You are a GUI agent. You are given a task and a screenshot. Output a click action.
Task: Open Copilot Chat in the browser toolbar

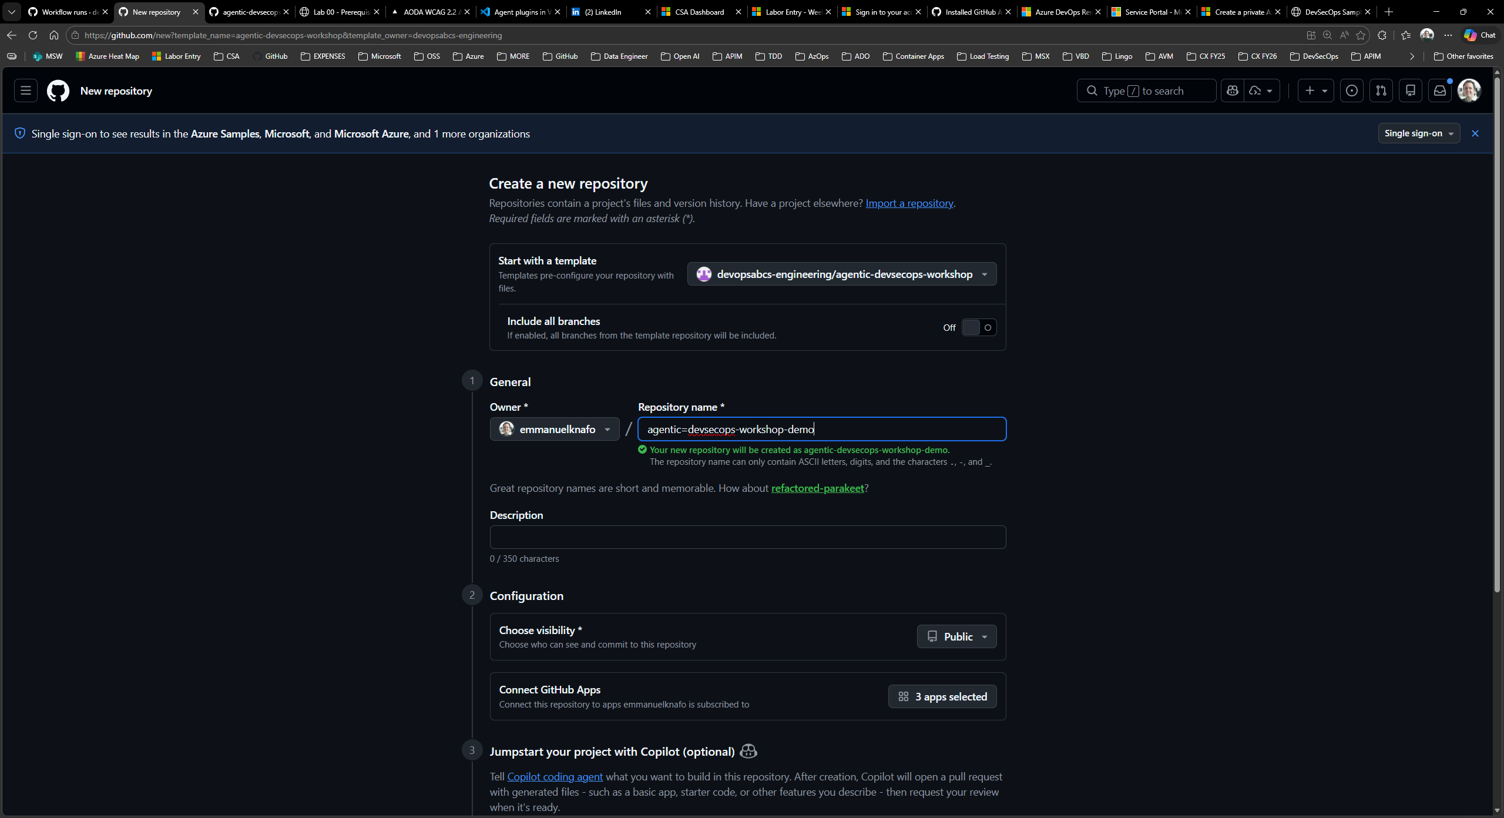(x=1479, y=35)
